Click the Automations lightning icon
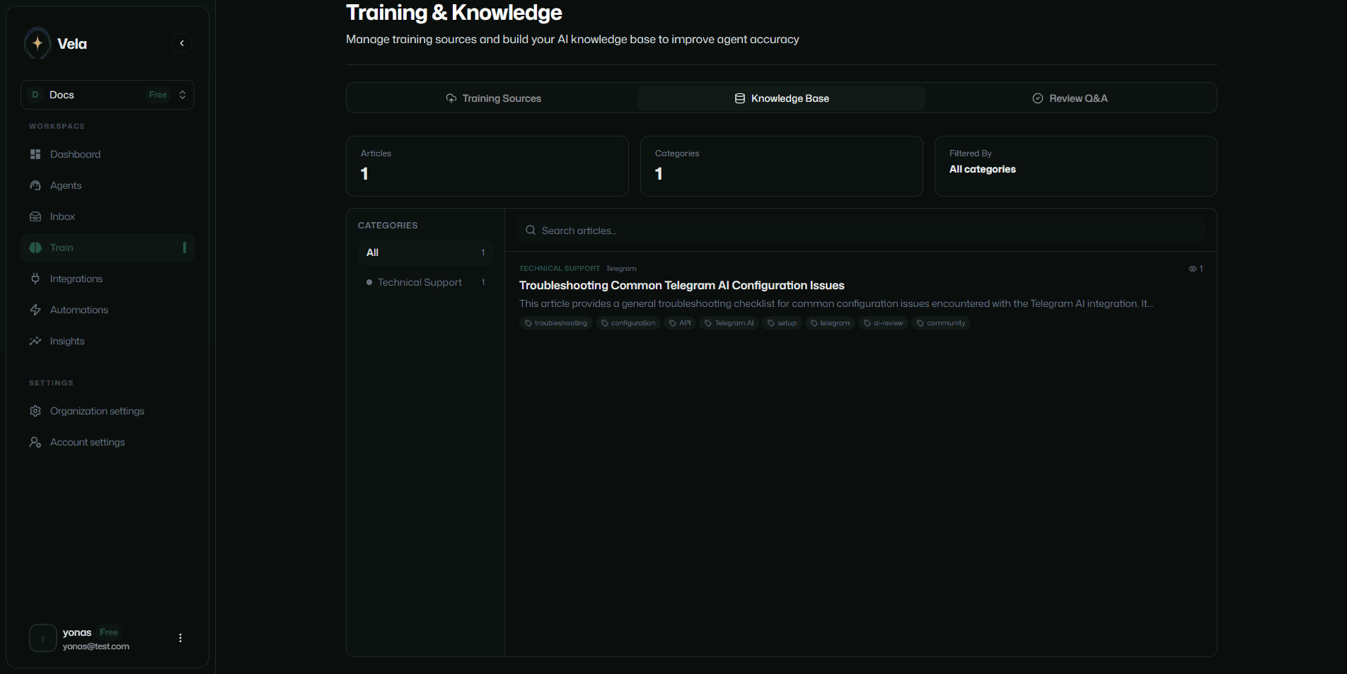This screenshot has width=1347, height=674. (35, 310)
